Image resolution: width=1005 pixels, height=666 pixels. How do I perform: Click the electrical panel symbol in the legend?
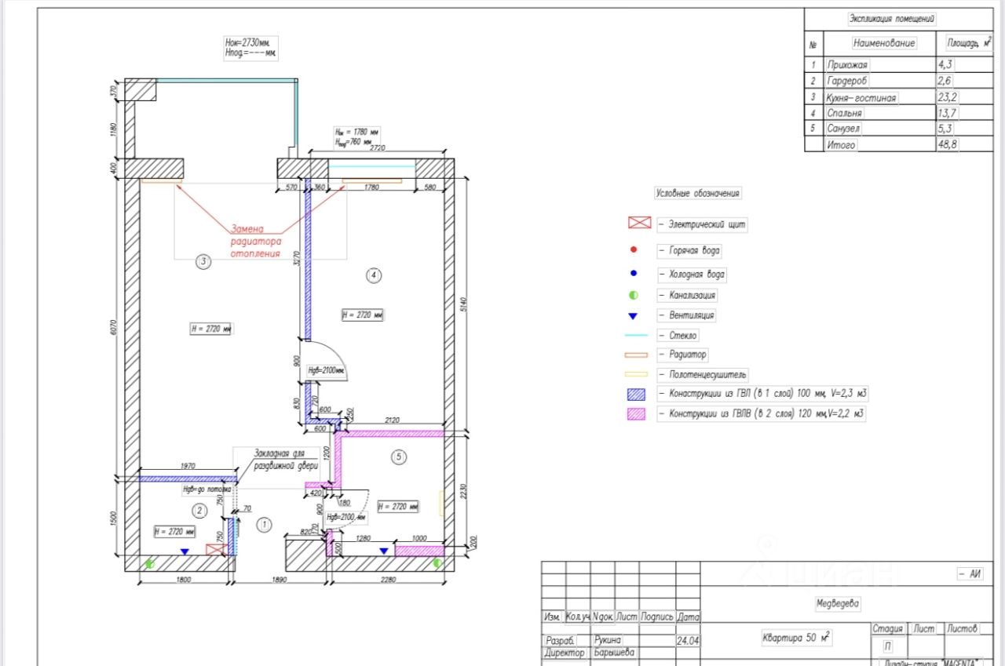click(x=640, y=223)
